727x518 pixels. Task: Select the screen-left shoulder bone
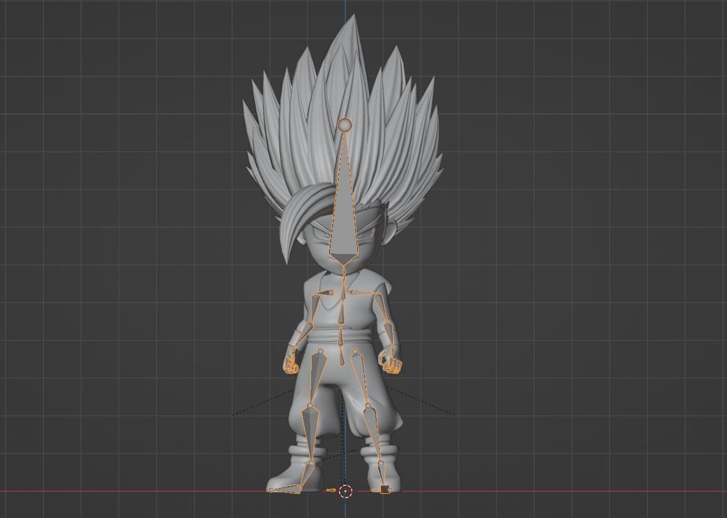point(325,293)
